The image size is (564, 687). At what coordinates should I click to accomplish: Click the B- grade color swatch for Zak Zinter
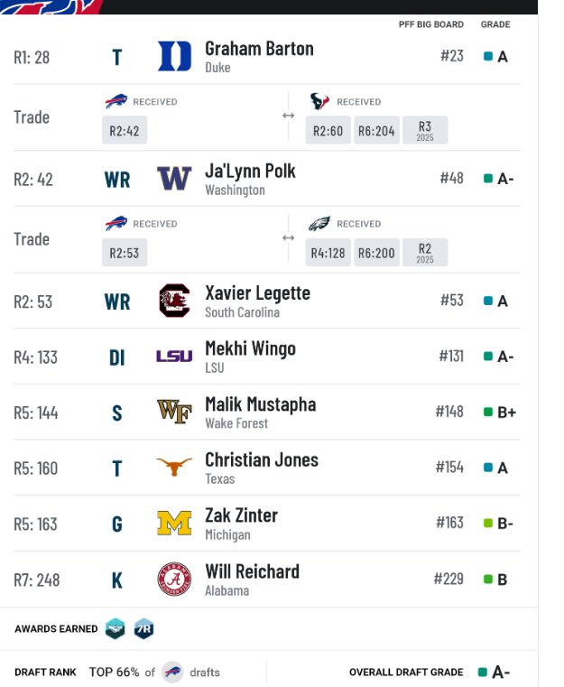pyautogui.click(x=488, y=523)
